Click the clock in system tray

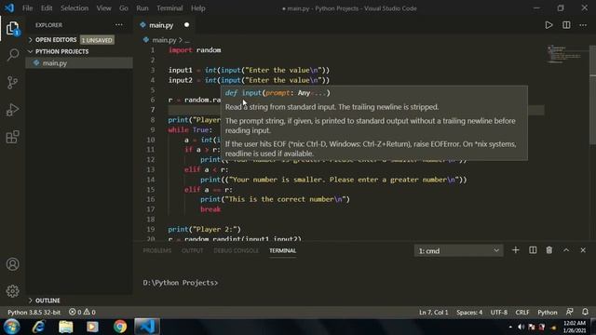(575, 327)
